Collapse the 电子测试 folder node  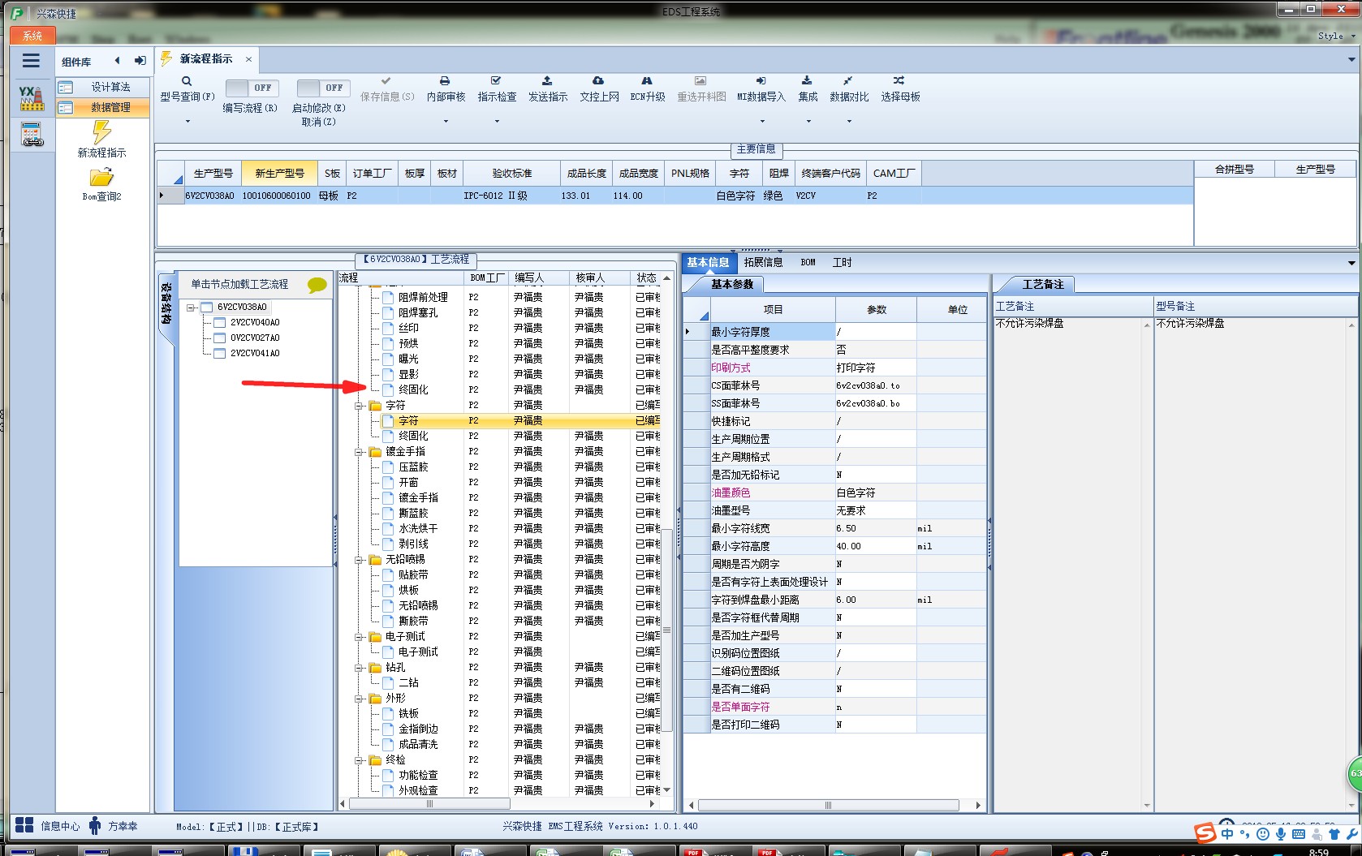pyautogui.click(x=359, y=637)
